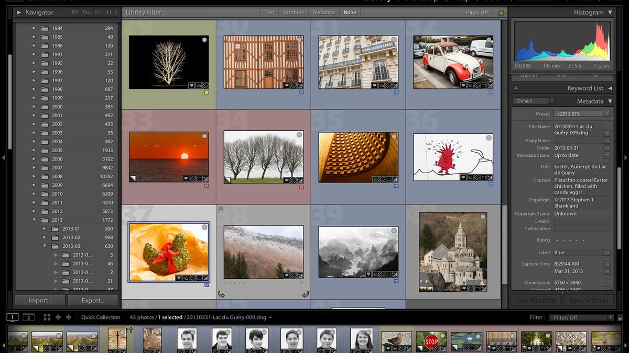Open secondary window with the "2" icon
The image size is (629, 353).
click(x=28, y=317)
